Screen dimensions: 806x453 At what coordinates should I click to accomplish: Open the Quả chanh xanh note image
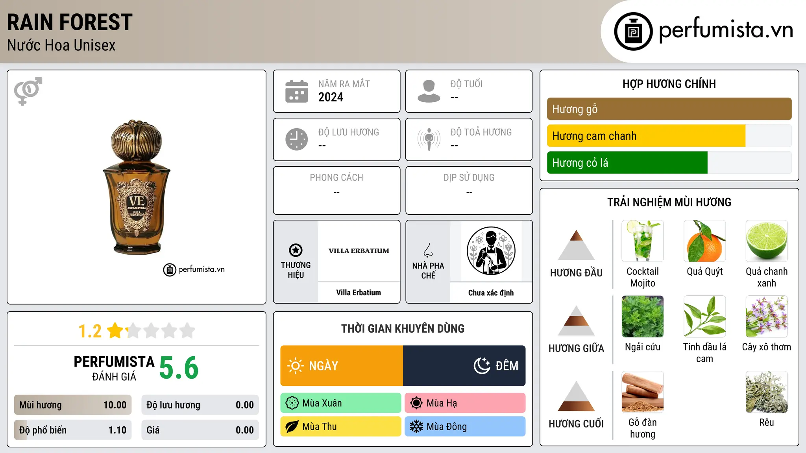click(767, 241)
